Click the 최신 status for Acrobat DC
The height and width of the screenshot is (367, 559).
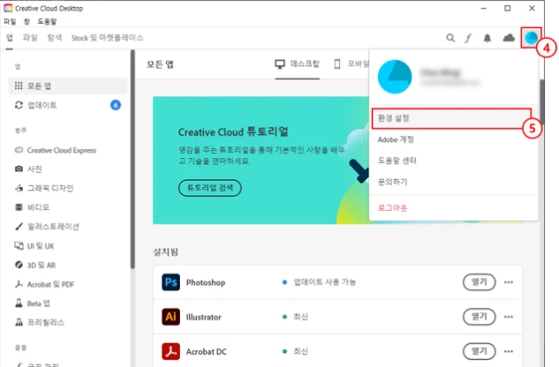pyautogui.click(x=301, y=351)
